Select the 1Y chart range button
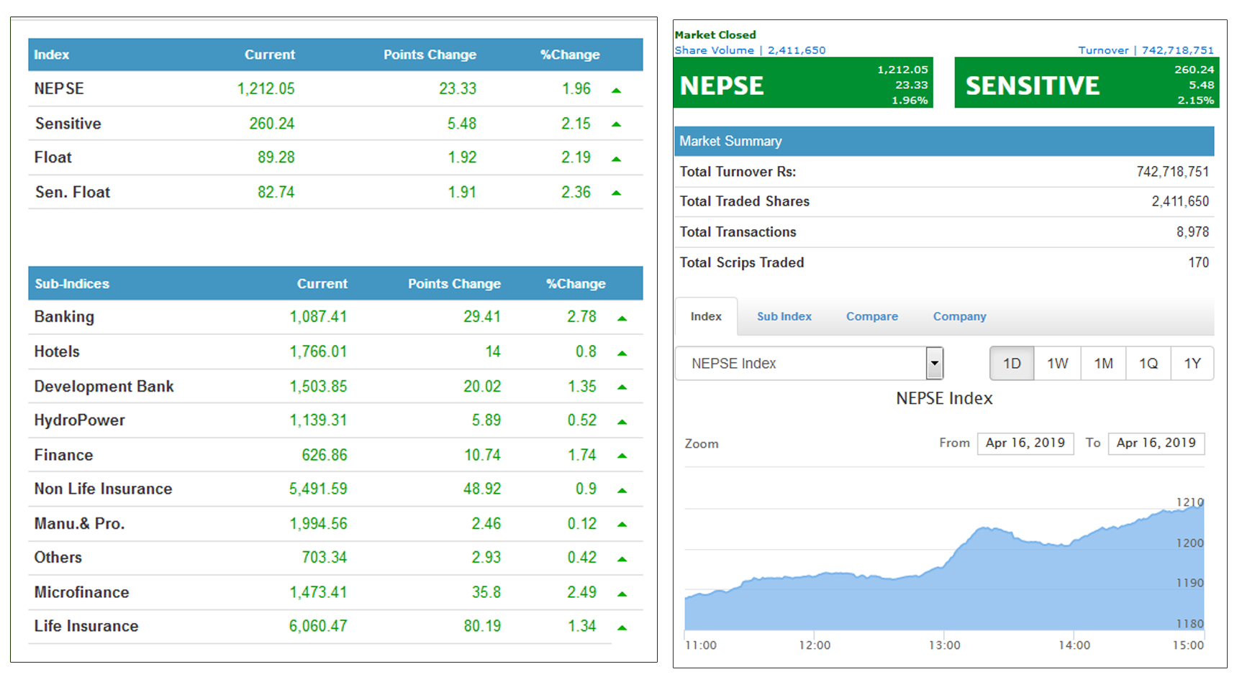Image resolution: width=1242 pixels, height=682 pixels. [1192, 363]
